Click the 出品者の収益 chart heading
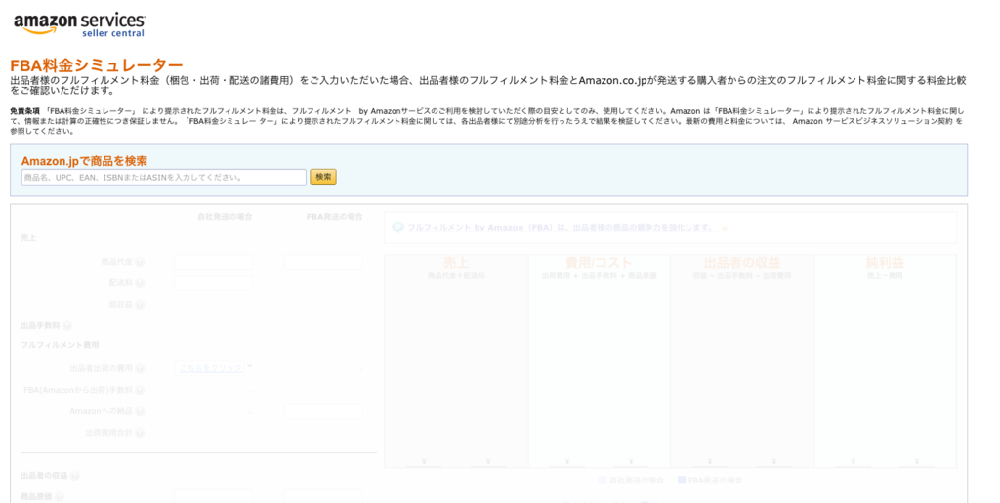The height and width of the screenshot is (503, 1000). coord(742,263)
